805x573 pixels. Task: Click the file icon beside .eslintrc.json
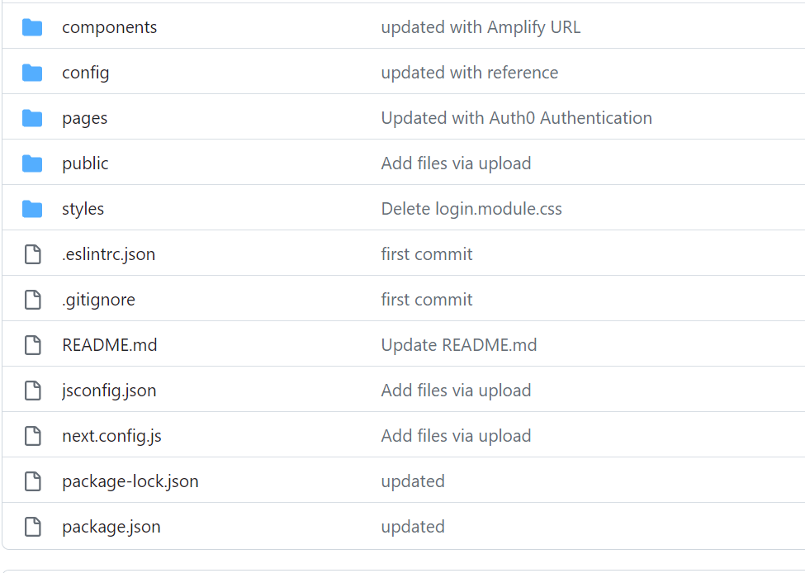(33, 253)
